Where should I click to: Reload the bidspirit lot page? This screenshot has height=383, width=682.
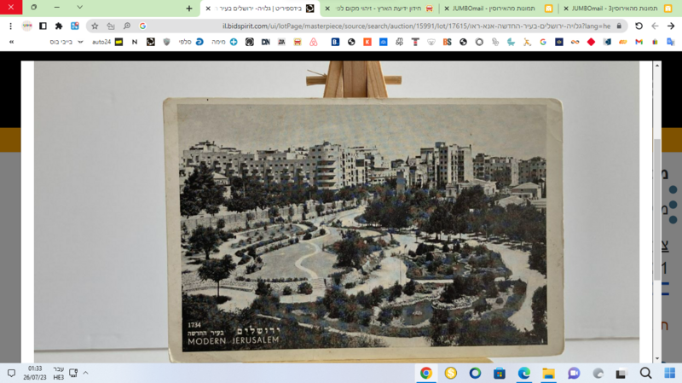(639, 26)
